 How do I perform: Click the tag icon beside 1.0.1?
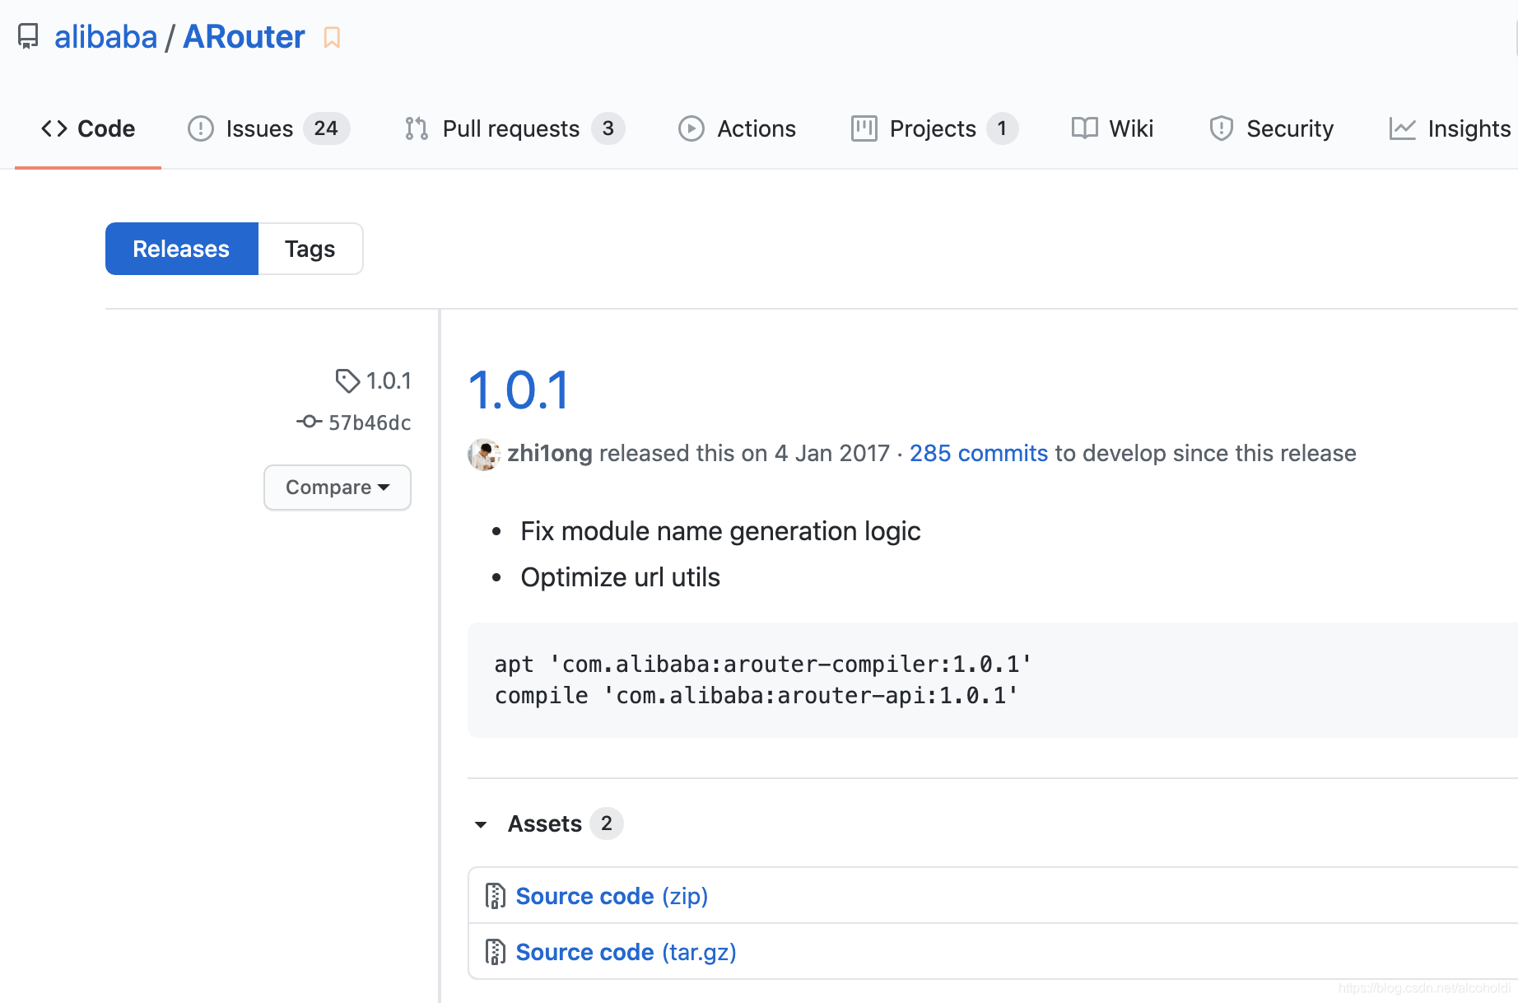pos(347,380)
